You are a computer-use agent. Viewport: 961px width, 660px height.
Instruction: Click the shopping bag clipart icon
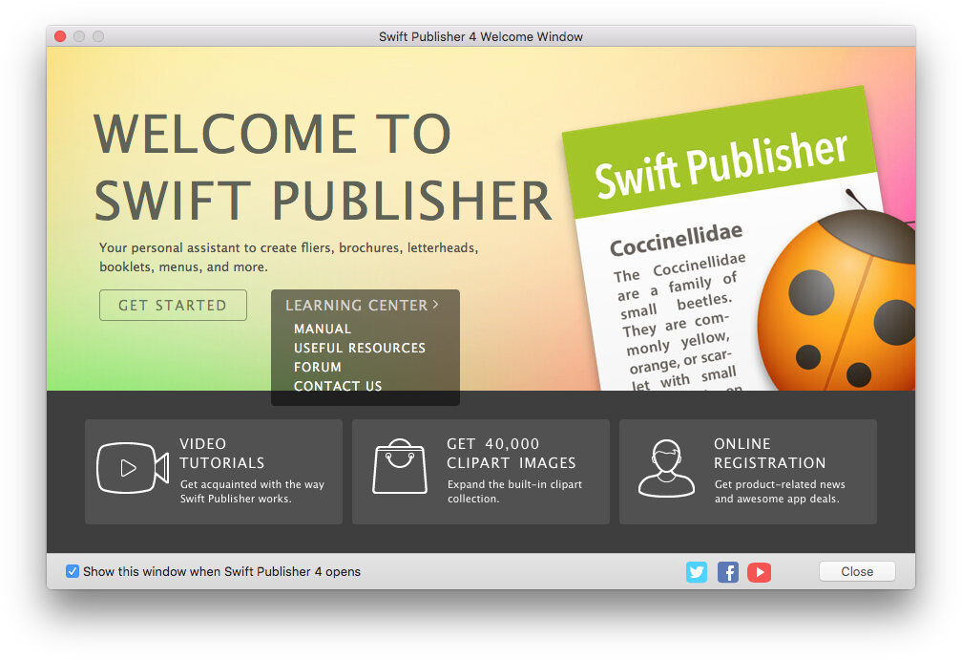click(399, 467)
